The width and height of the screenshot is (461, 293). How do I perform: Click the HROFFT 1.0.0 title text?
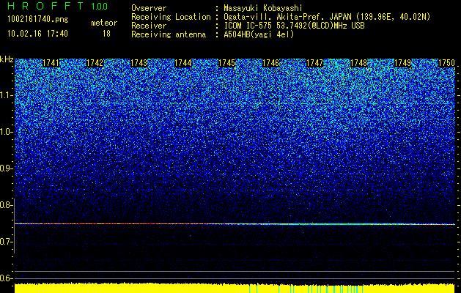coord(58,6)
